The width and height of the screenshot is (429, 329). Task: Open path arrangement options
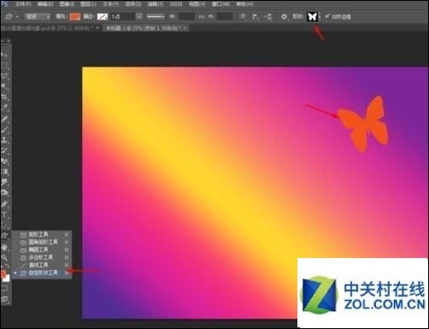(268, 17)
